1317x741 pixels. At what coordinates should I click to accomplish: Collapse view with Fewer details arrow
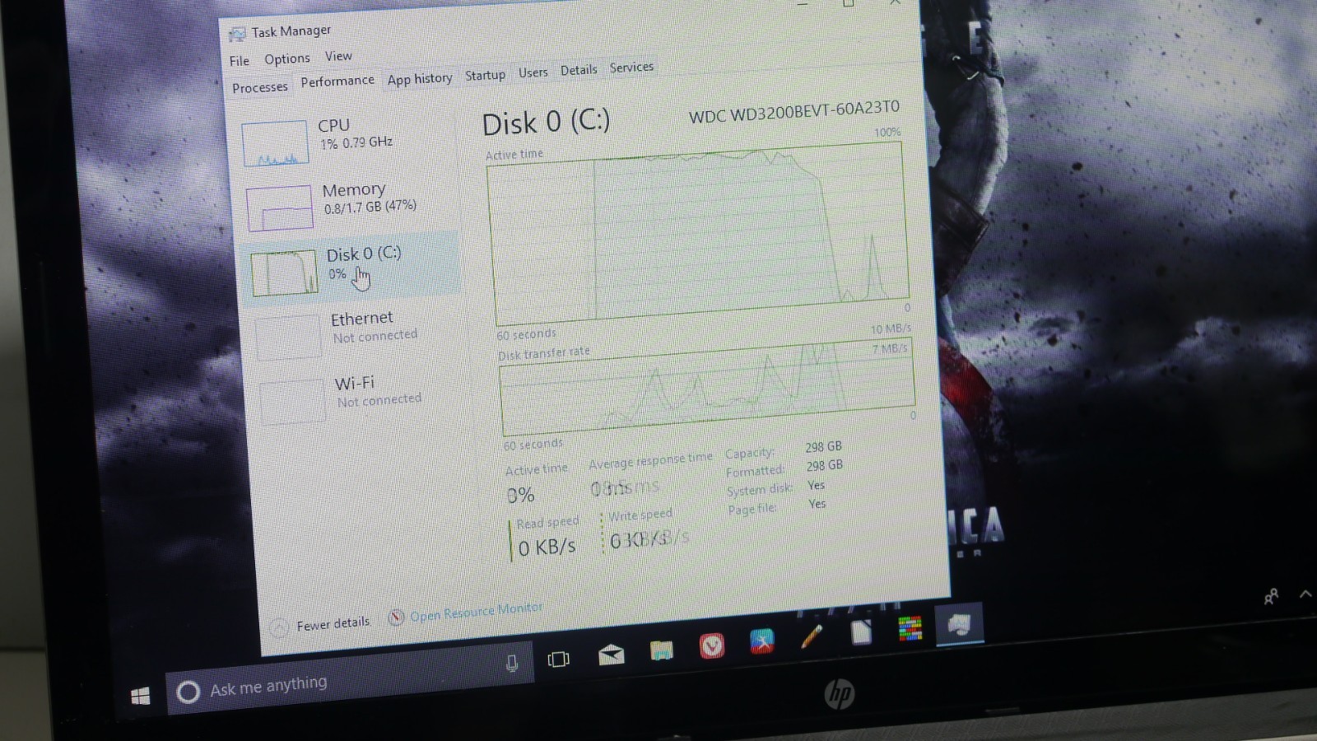pyautogui.click(x=279, y=628)
